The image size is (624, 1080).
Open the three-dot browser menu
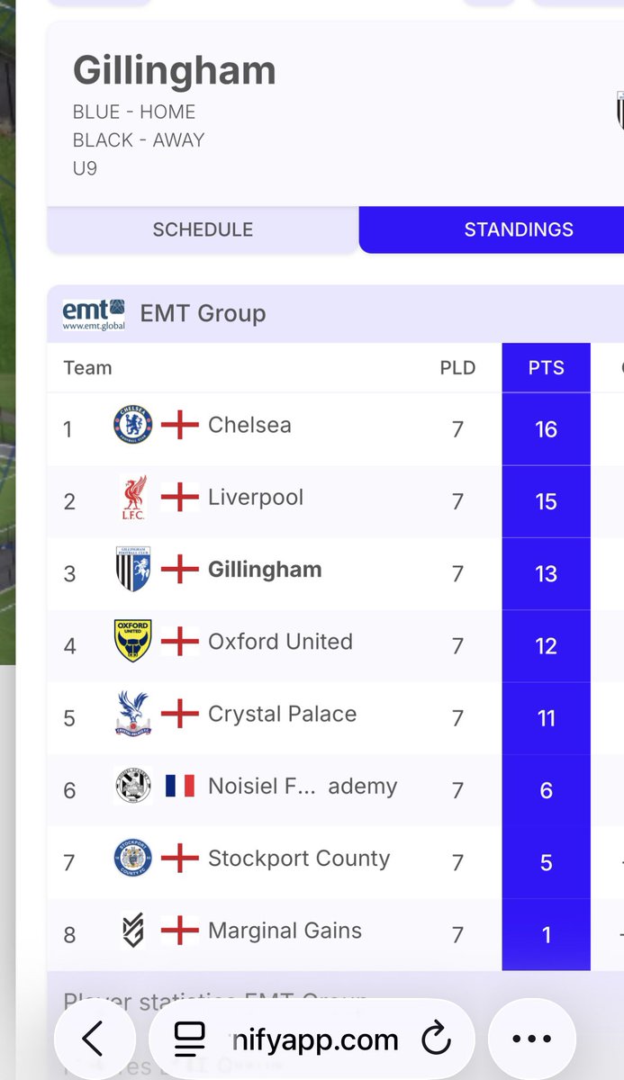point(531,1039)
